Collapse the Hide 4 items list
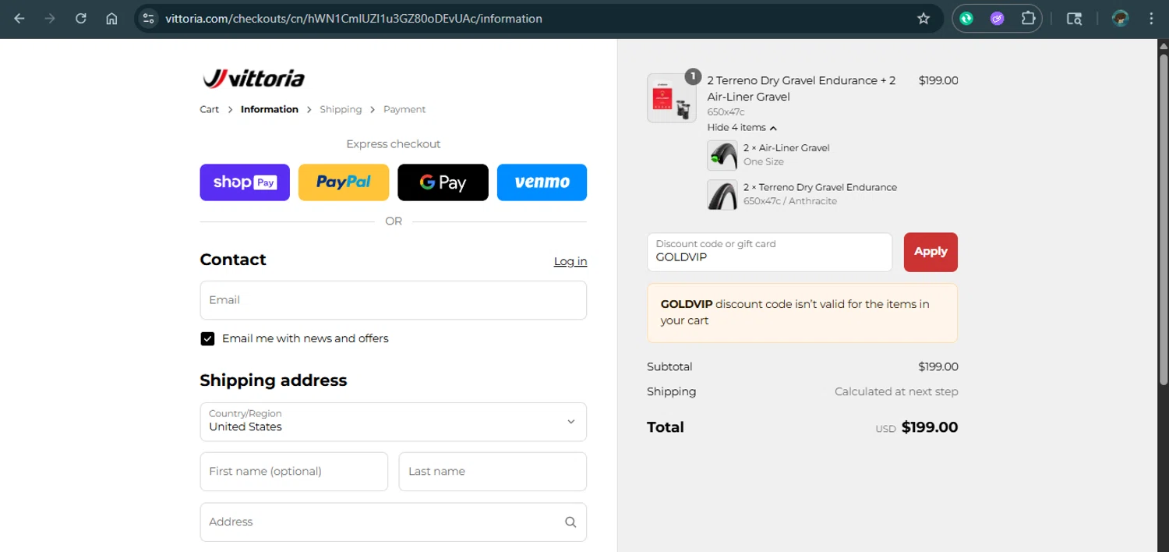 (x=742, y=128)
